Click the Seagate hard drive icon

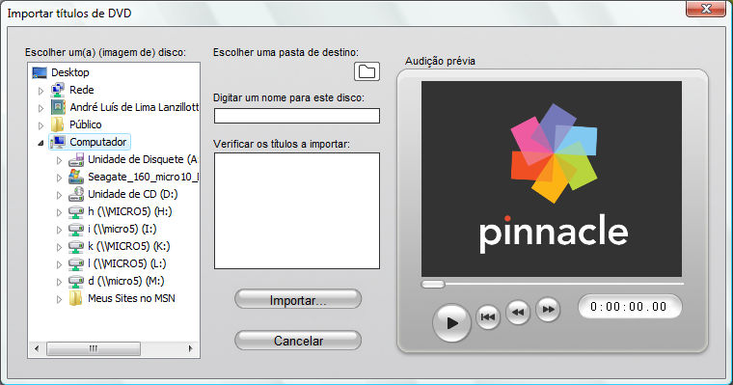pyautogui.click(x=76, y=177)
